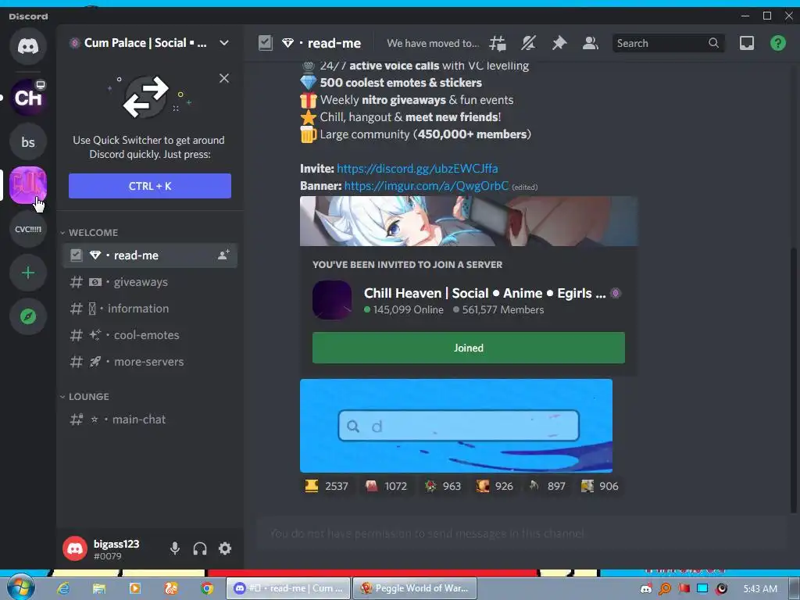Open Windows Start menu
800x600 pixels.
(20, 587)
